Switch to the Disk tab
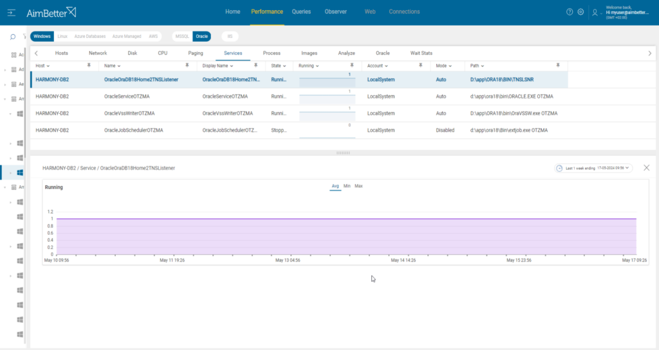 pyautogui.click(x=133, y=53)
